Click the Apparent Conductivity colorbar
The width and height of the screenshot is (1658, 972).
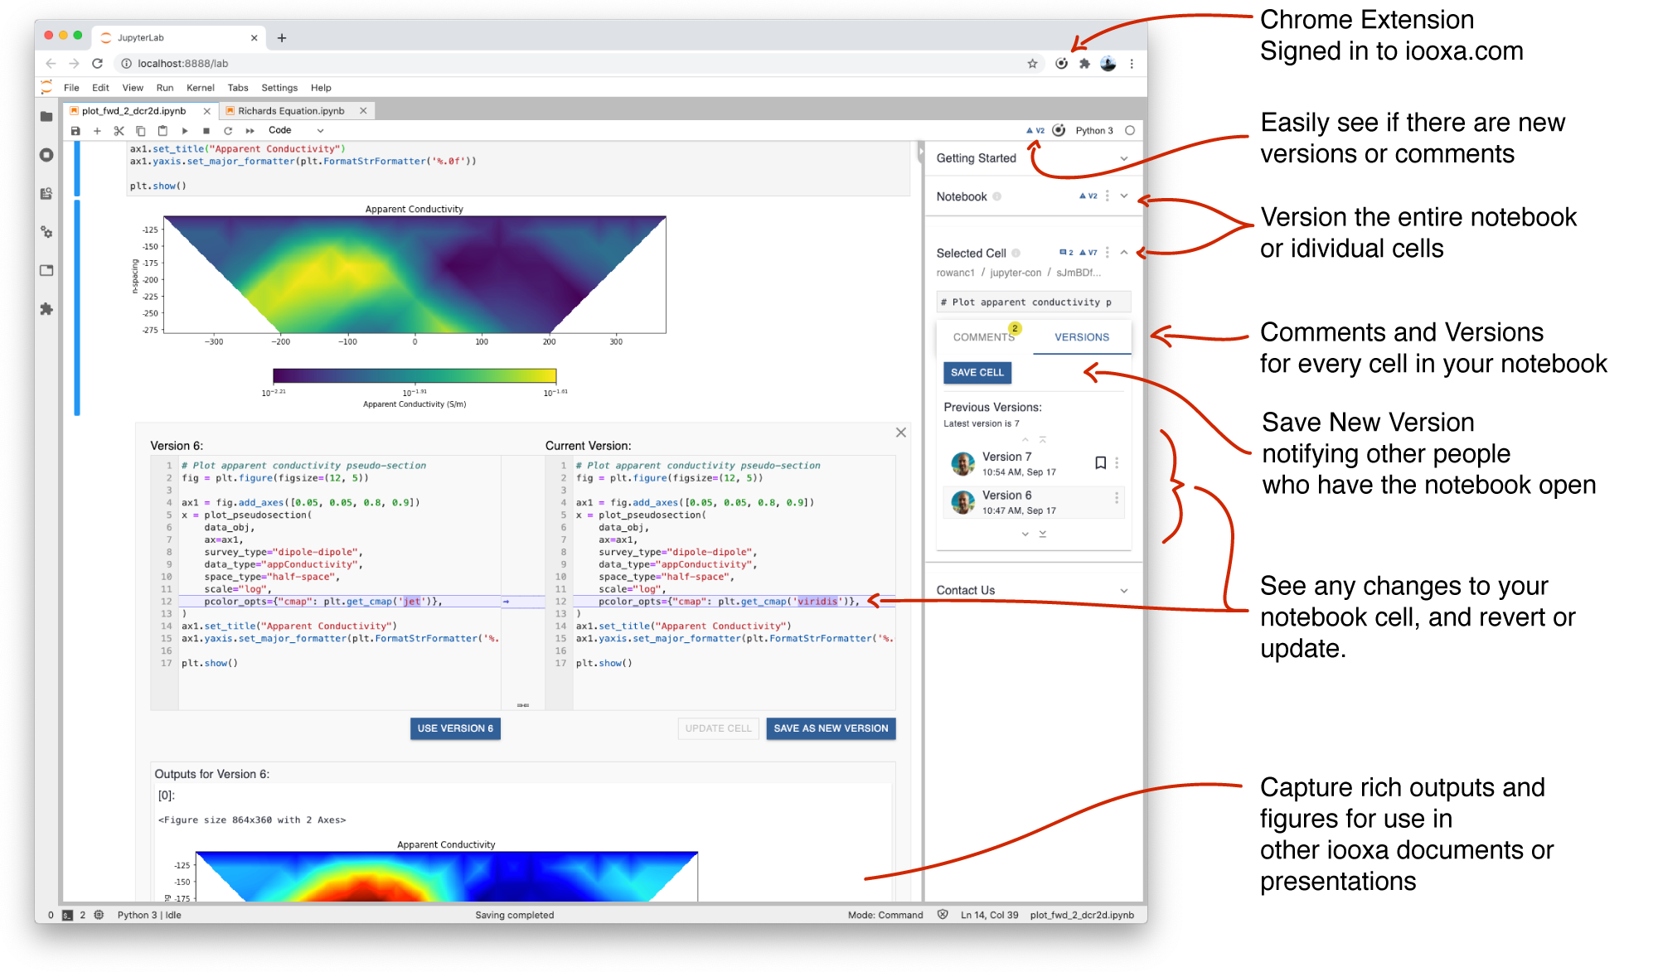[x=414, y=374]
